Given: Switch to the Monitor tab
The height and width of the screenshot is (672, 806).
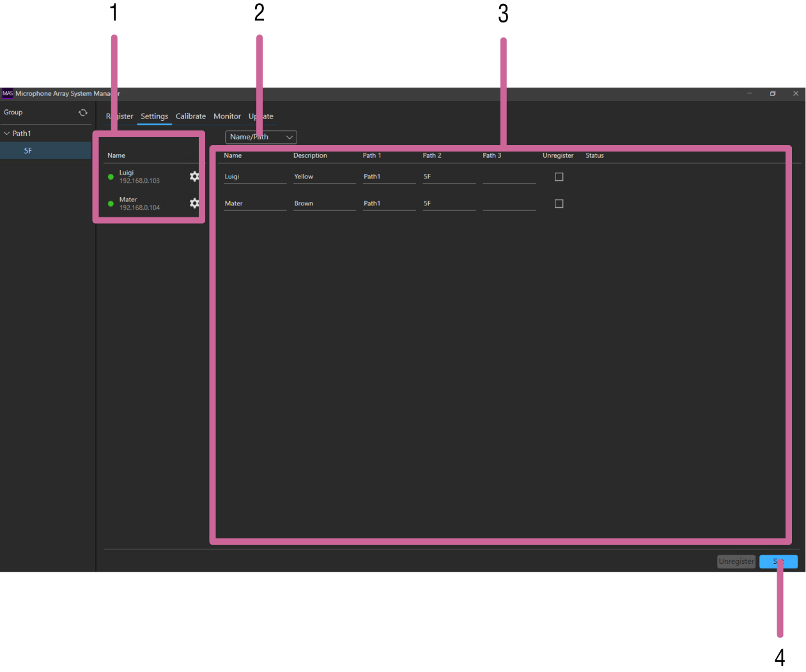Looking at the screenshot, I should [227, 116].
